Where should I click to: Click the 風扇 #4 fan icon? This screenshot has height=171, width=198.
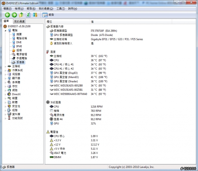[51, 119]
